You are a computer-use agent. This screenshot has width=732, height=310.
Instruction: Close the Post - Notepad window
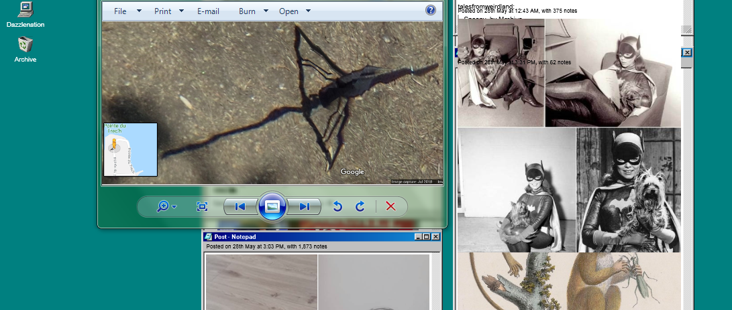pyautogui.click(x=435, y=237)
